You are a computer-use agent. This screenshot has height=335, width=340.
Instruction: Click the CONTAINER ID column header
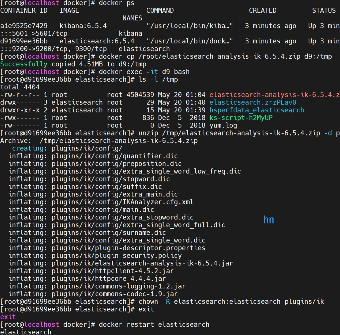pyautogui.click(x=24, y=11)
